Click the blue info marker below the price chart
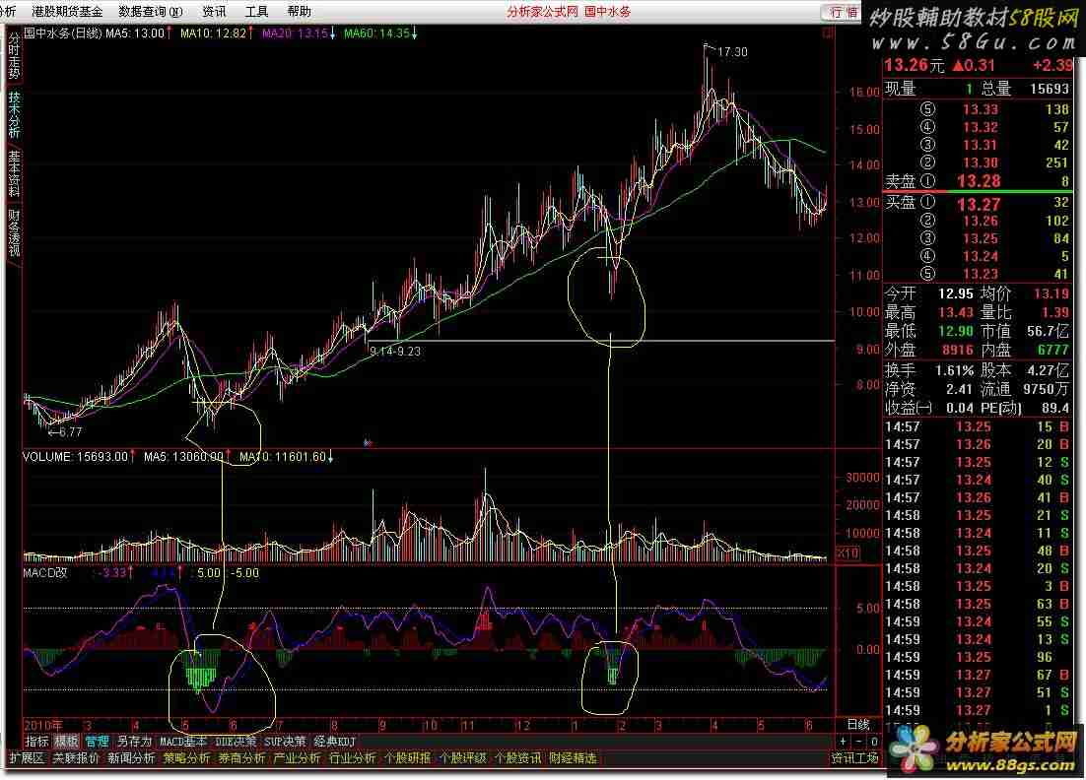Image resolution: width=1086 pixels, height=780 pixels. pos(368,442)
